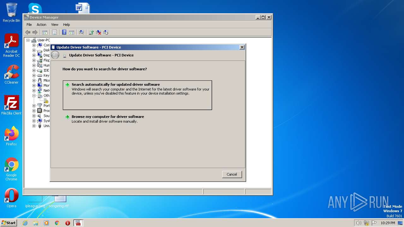Click the Forward arrow in Device Manager toolbar

pyautogui.click(x=35, y=32)
